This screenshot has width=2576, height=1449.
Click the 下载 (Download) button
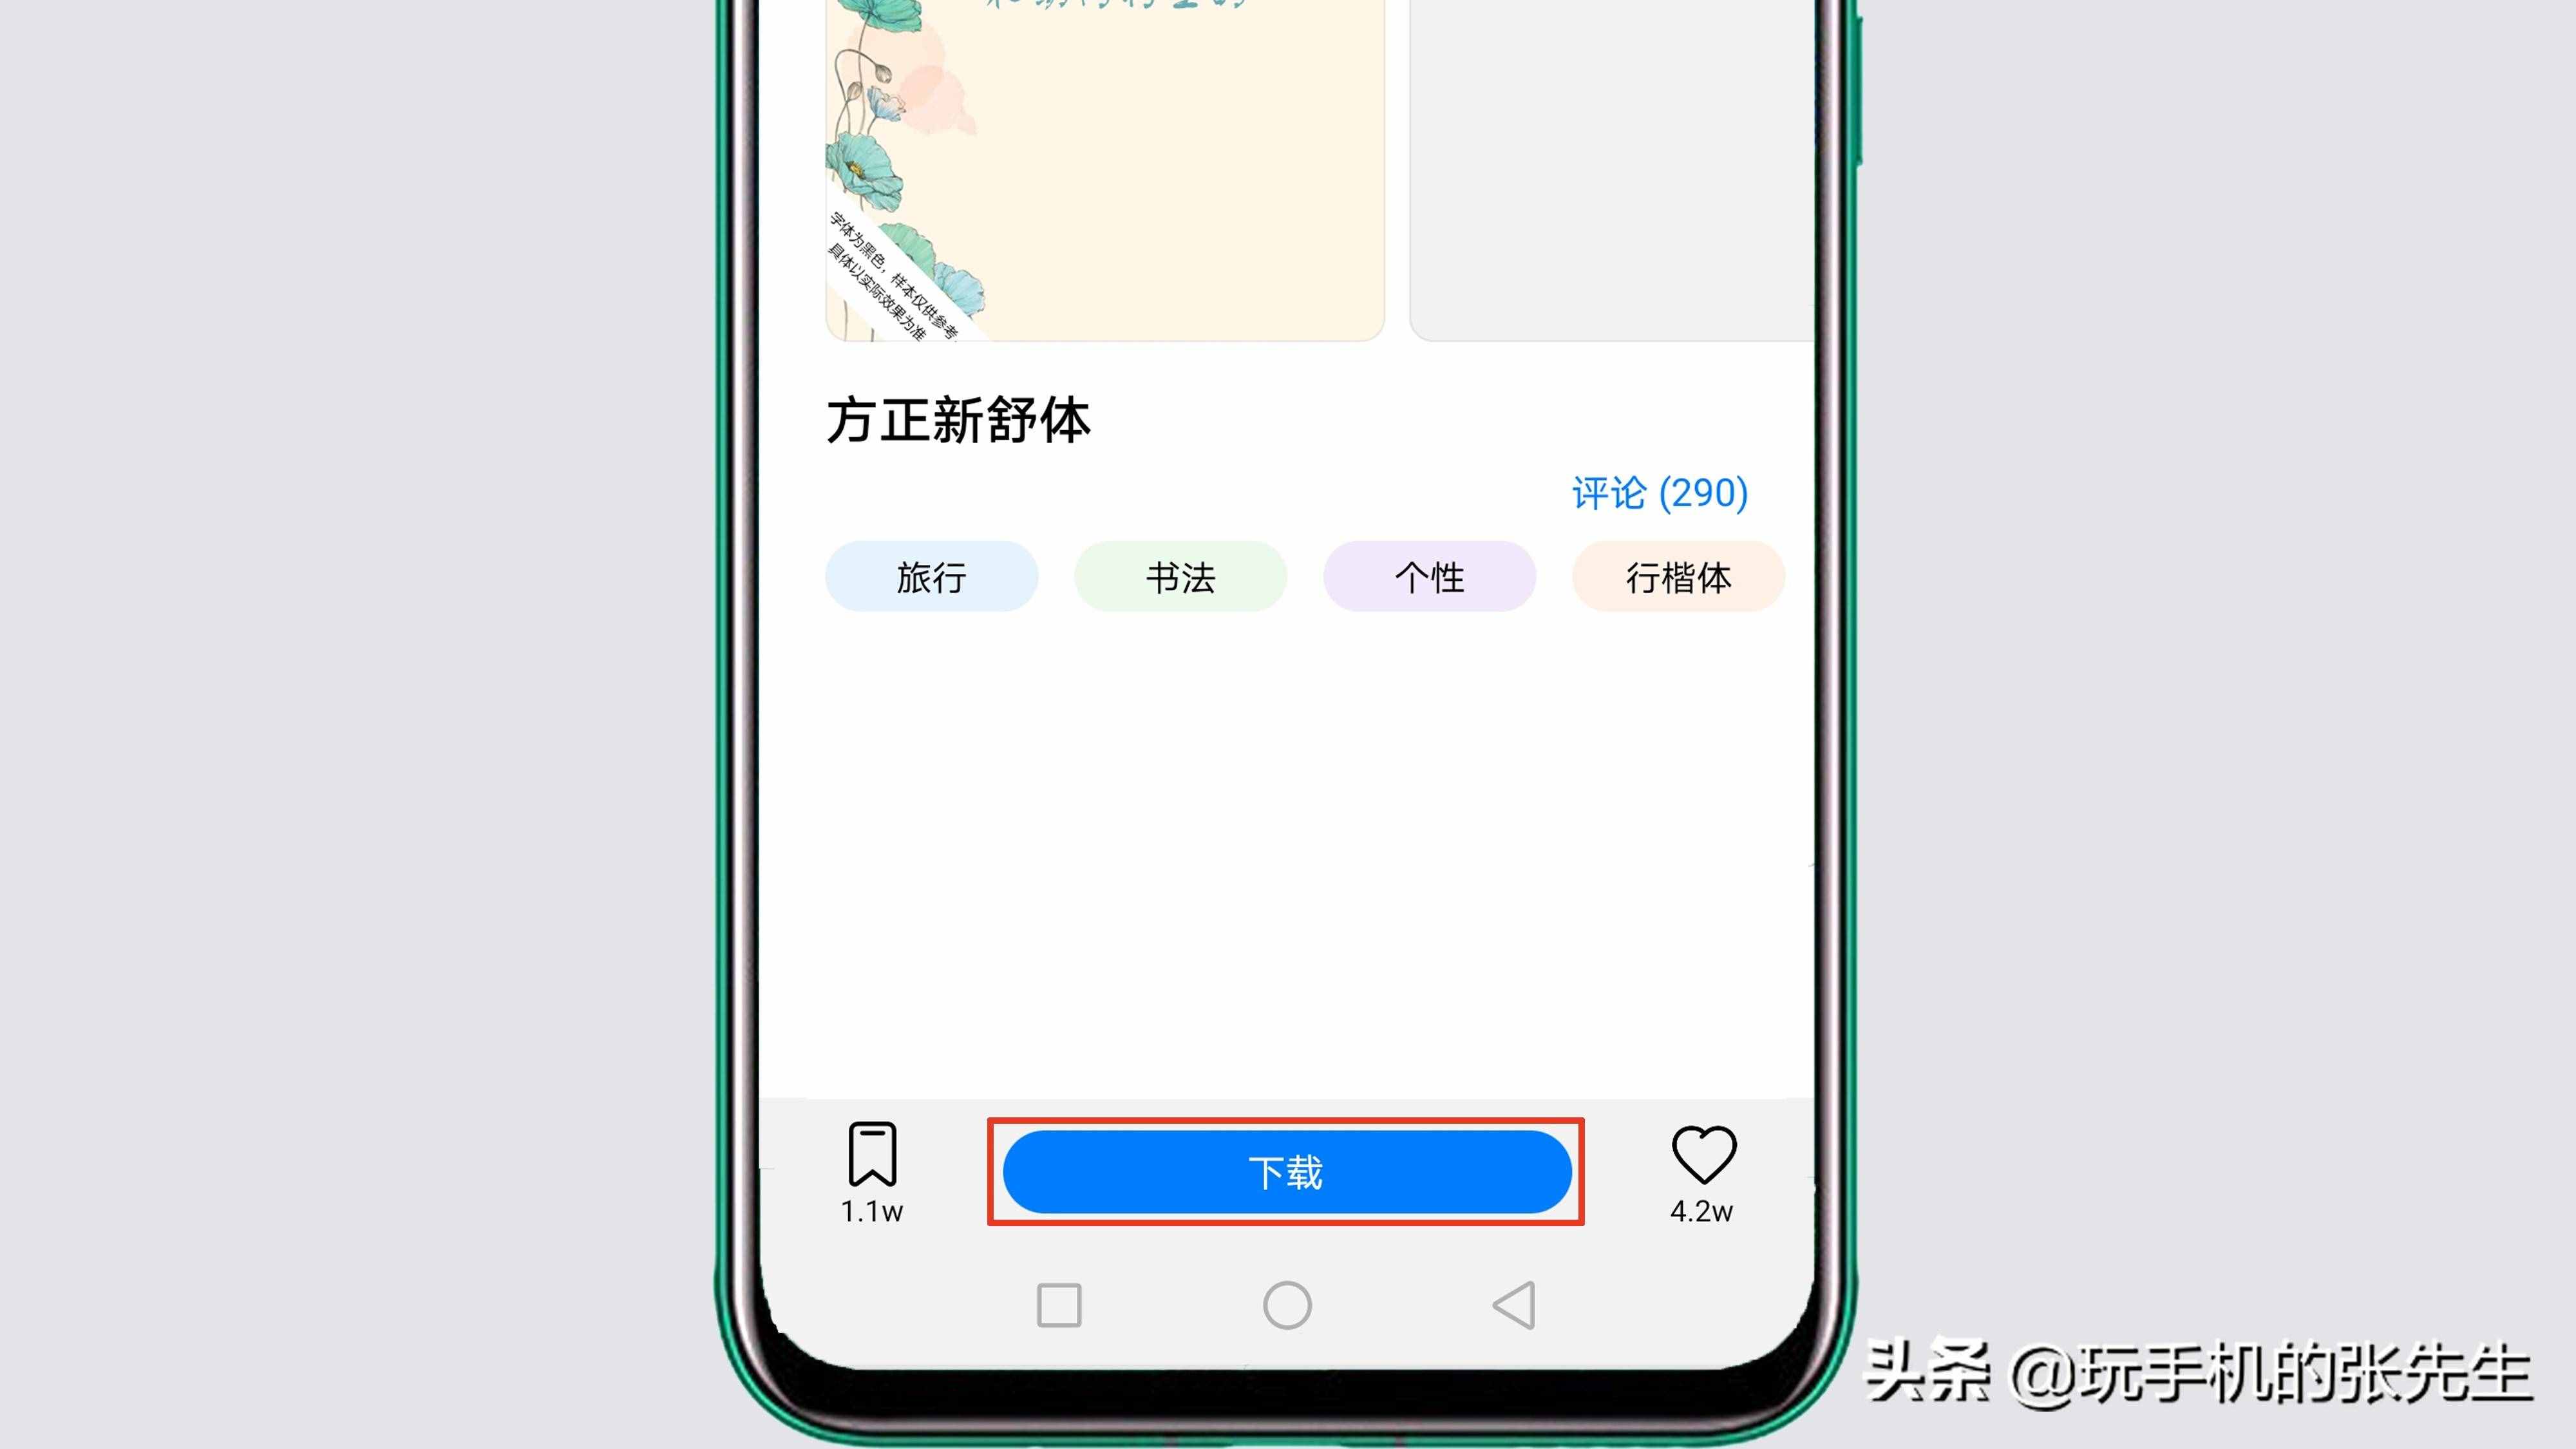(1285, 1171)
